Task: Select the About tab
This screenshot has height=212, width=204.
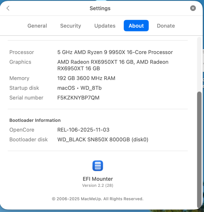Action: click(x=136, y=25)
